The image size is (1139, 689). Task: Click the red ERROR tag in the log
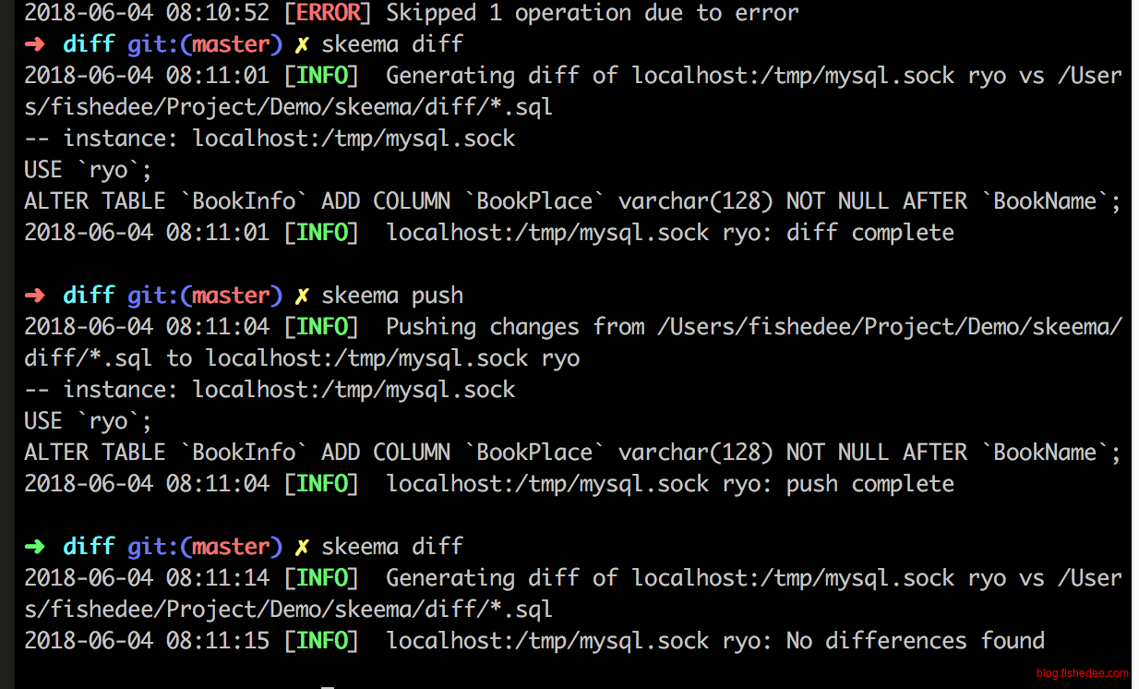click(321, 13)
